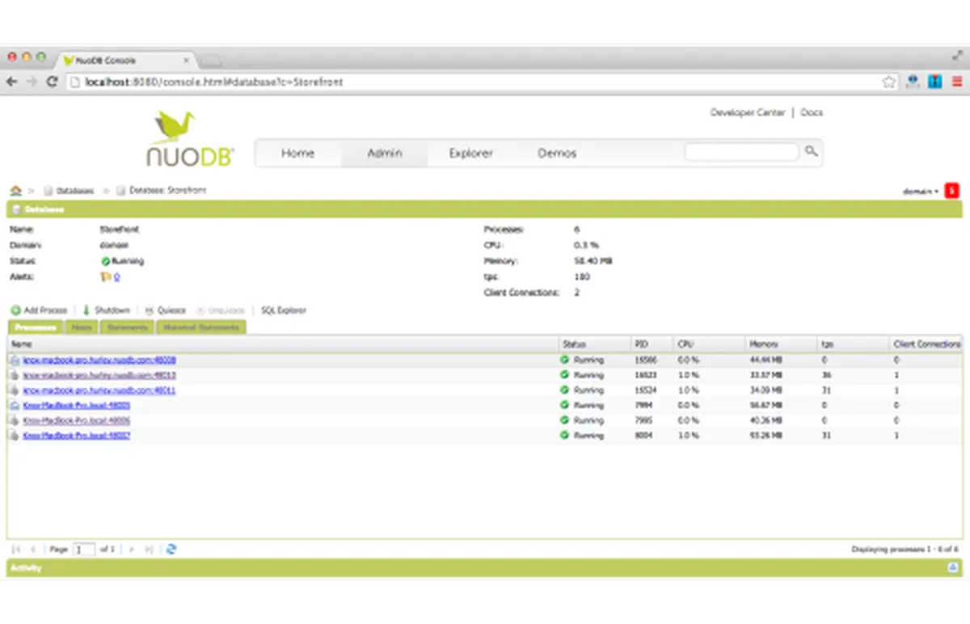
Task: Click the Database panel header bar
Action: tap(485, 209)
